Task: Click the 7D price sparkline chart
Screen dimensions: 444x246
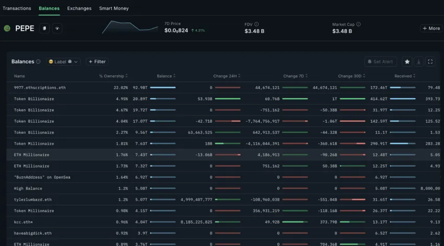Action: (130, 27)
